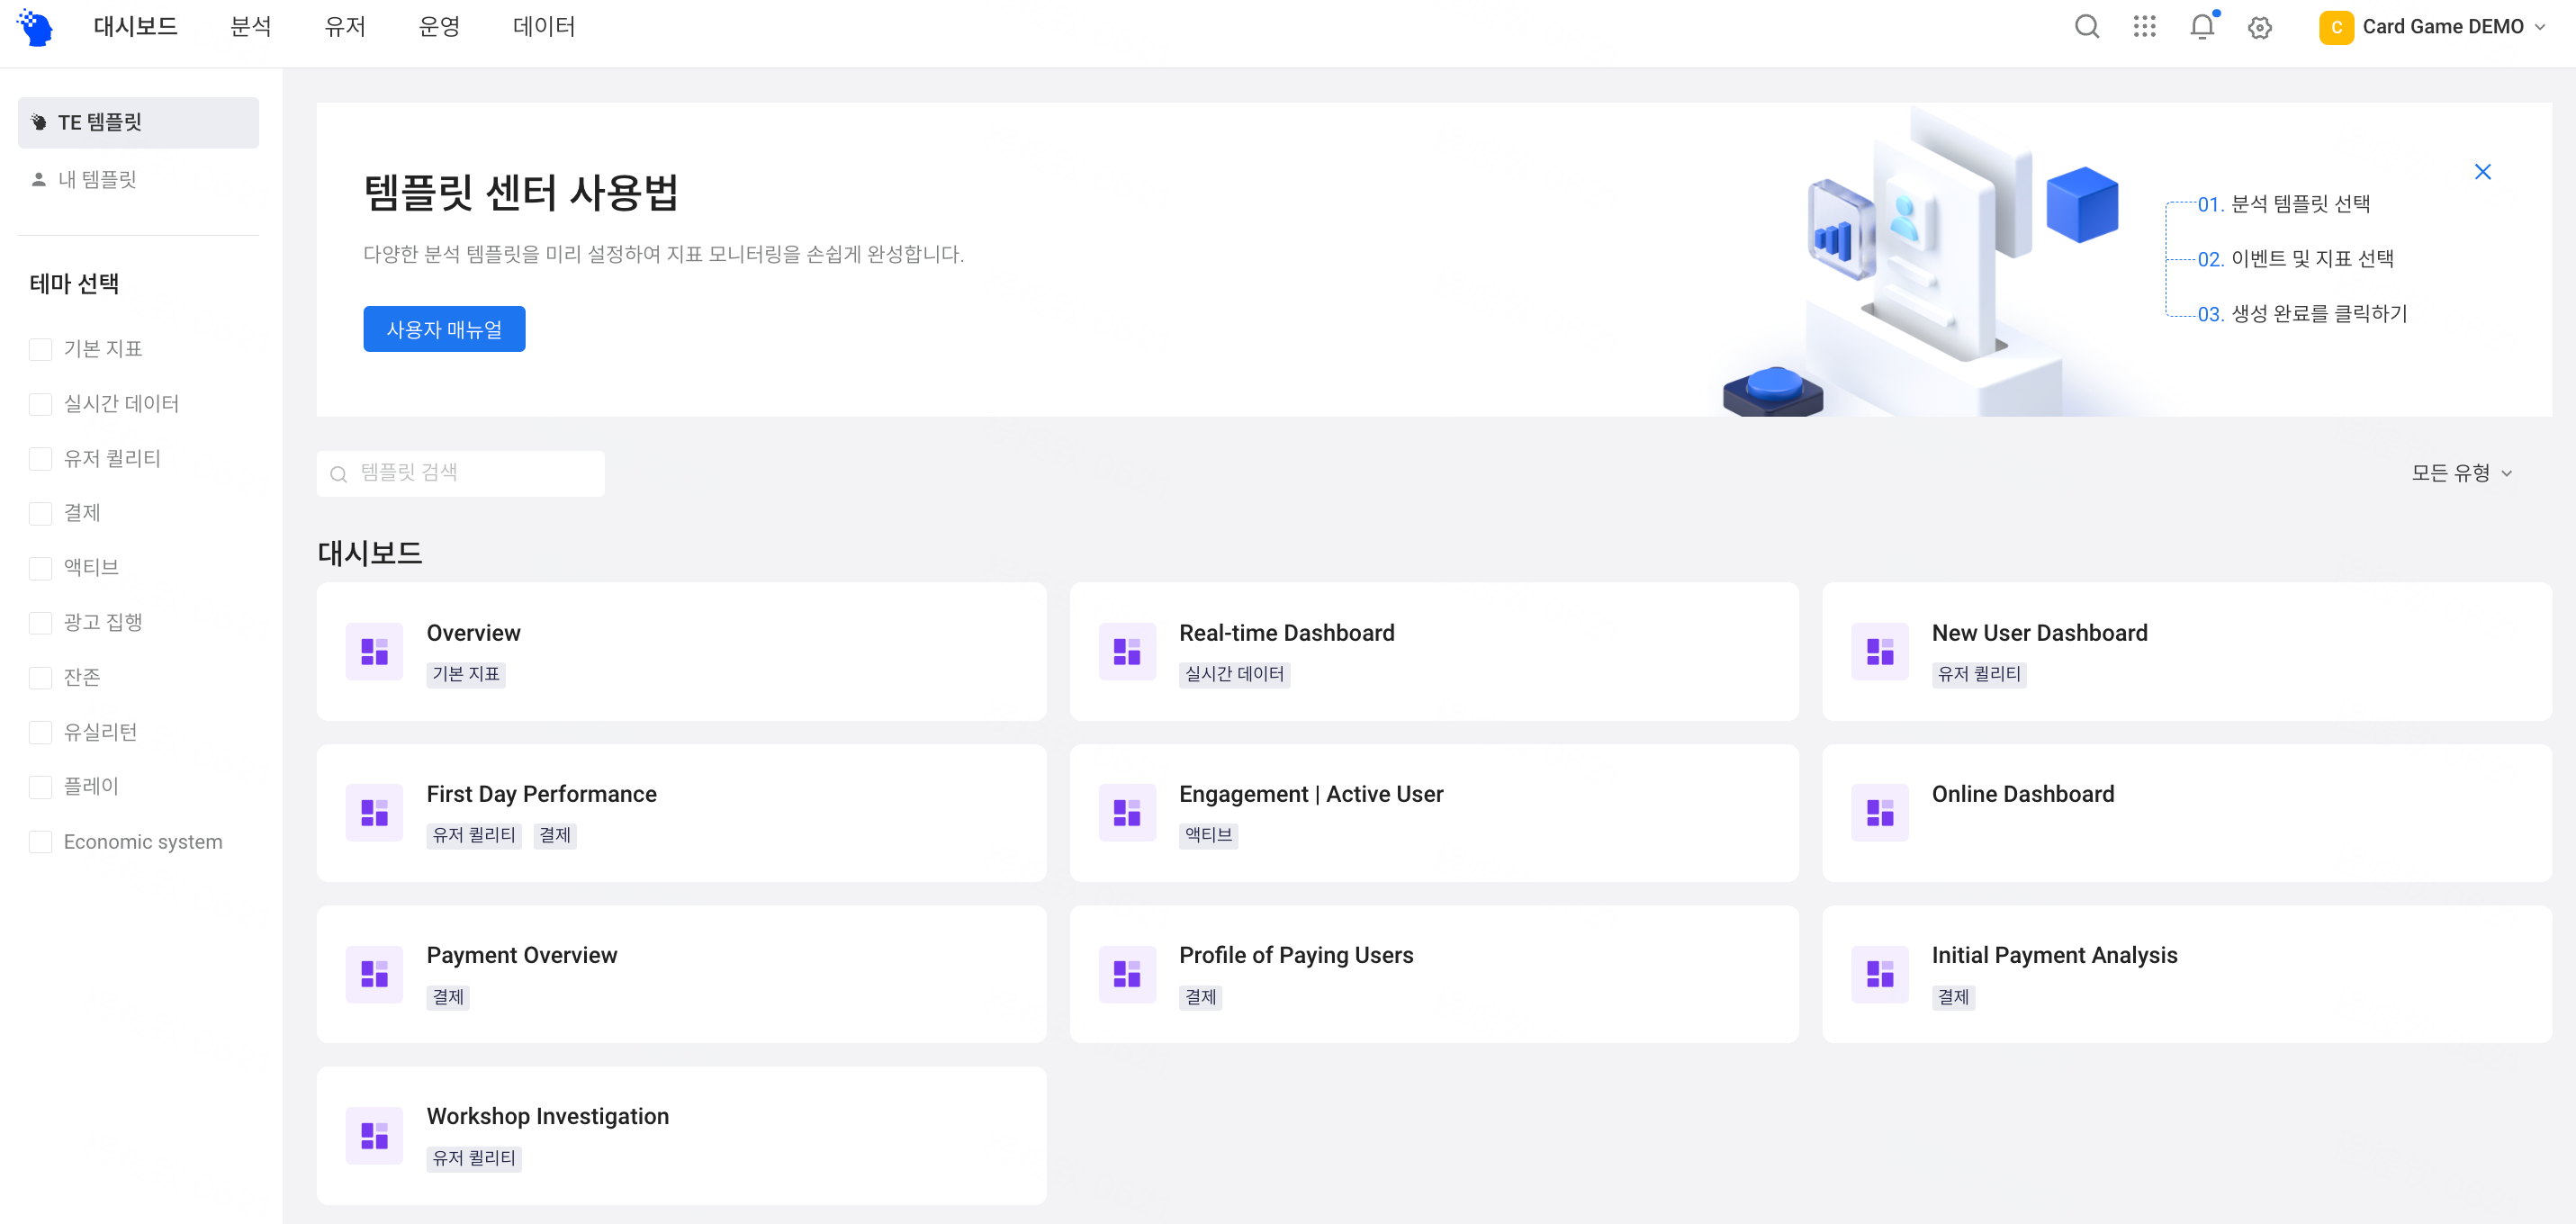Expand the 모든 유형 type dropdown
2576x1224 pixels.
(x=2461, y=473)
